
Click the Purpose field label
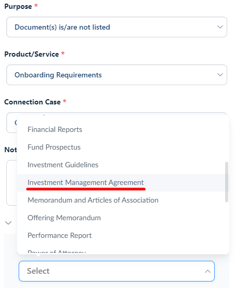point(18,6)
